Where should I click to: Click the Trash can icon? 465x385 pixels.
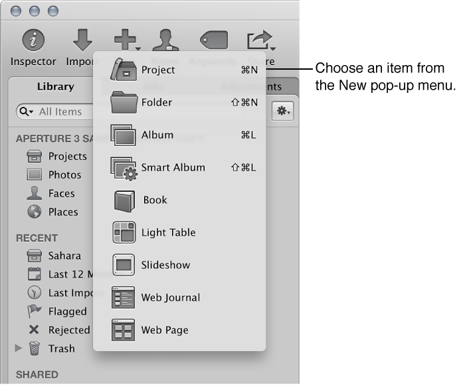point(35,348)
